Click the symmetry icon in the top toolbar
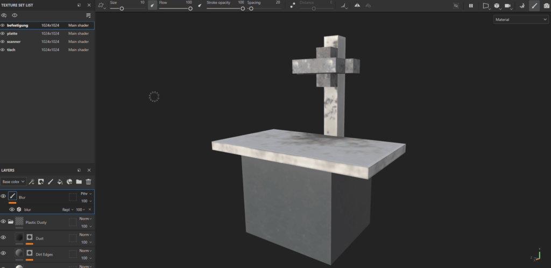Viewport: 551px width, 268px height. [357, 5]
